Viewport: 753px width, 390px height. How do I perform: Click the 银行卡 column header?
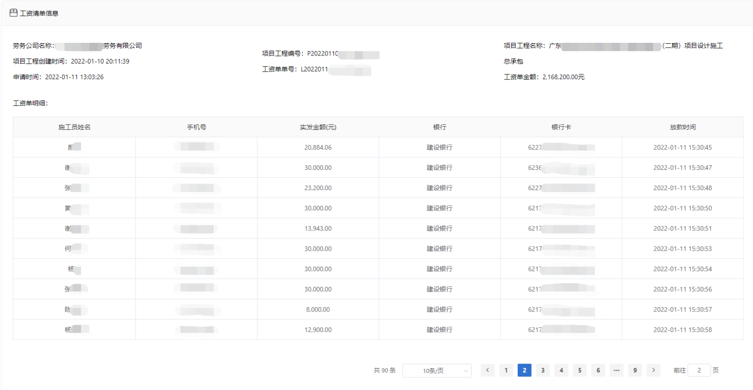(x=561, y=127)
